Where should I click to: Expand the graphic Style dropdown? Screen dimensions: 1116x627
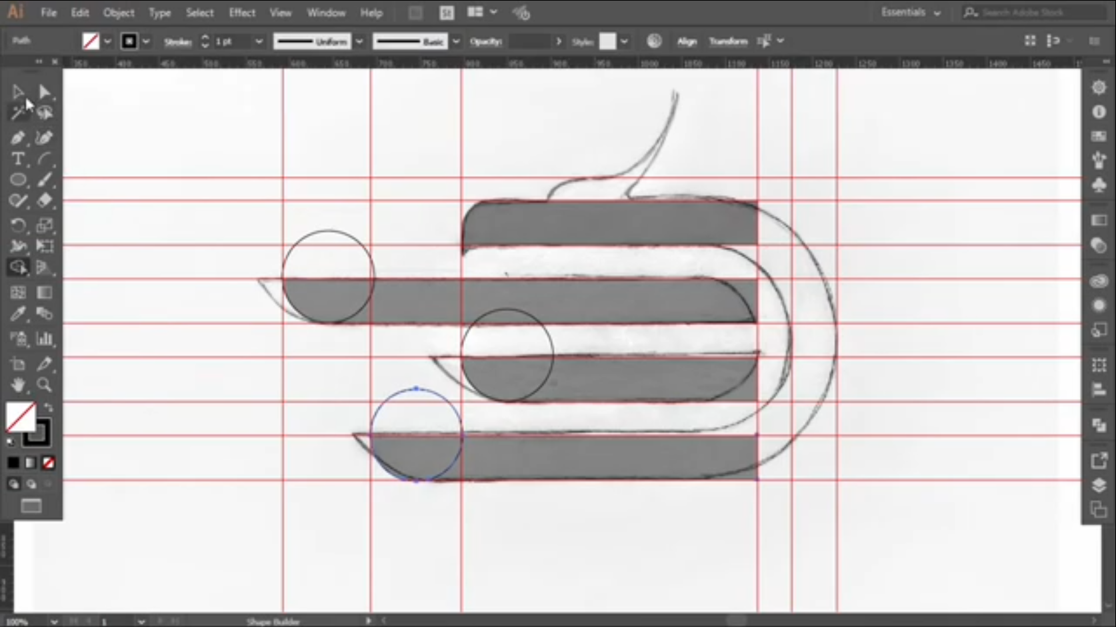tap(624, 41)
